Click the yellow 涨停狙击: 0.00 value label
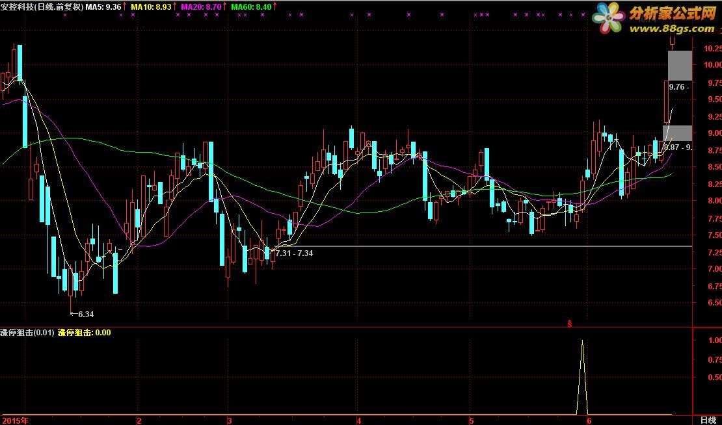The width and height of the screenshot is (722, 425). pyautogui.click(x=85, y=332)
